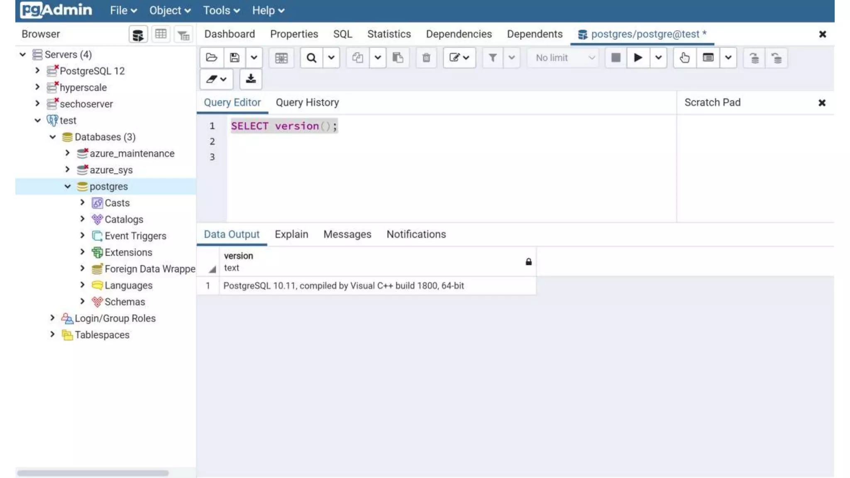Image resolution: width=850 pixels, height=478 pixels.
Task: Select the Tablespaces tree item
Action: pos(102,335)
